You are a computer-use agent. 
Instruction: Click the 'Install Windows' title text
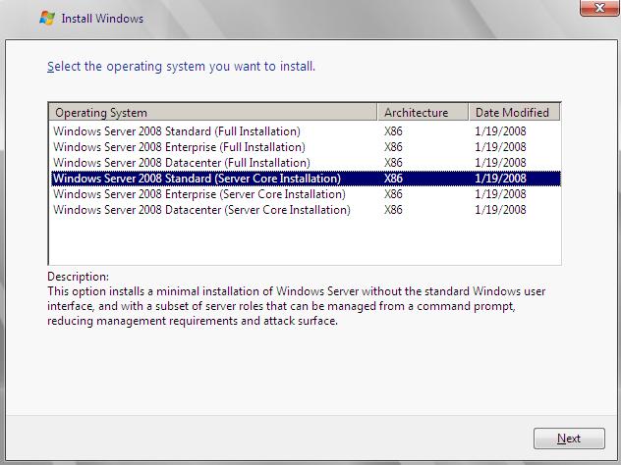click(x=102, y=19)
